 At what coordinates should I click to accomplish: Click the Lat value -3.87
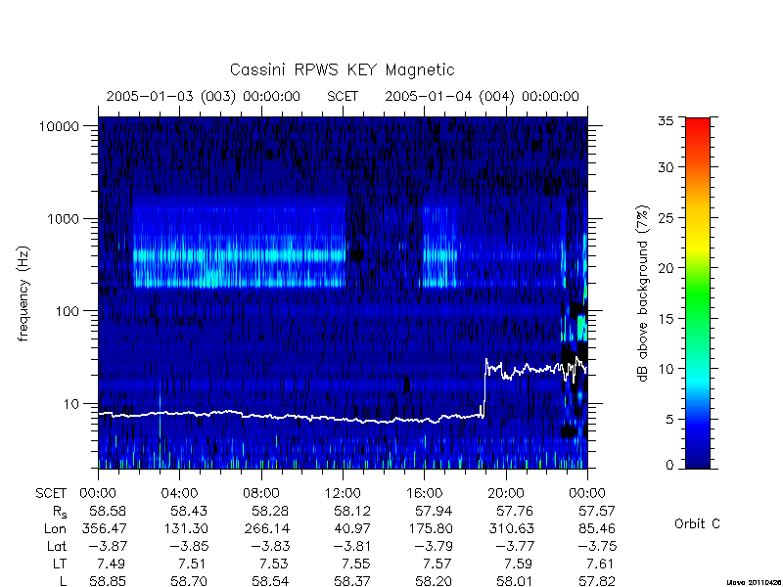(108, 546)
